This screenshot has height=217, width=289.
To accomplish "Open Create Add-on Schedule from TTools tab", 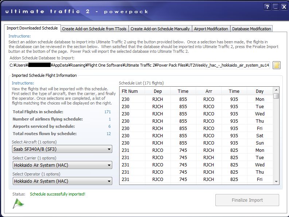I will tap(94, 29).
